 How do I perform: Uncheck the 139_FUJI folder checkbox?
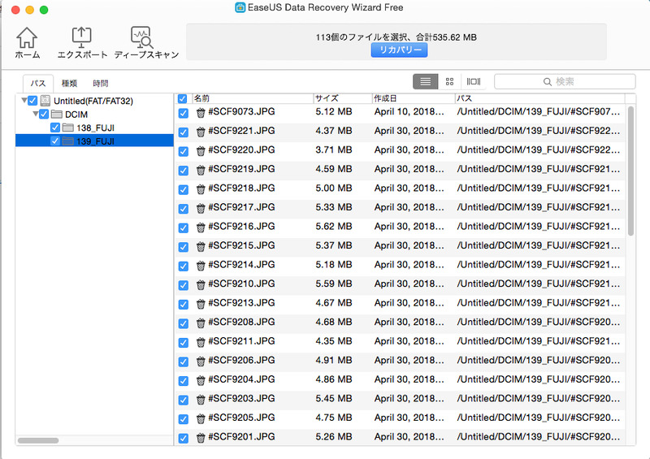(x=55, y=141)
